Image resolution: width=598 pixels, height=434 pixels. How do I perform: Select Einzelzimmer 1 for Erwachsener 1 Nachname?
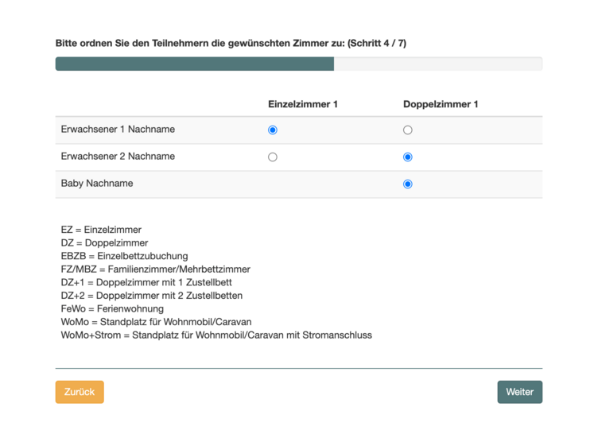pos(272,130)
